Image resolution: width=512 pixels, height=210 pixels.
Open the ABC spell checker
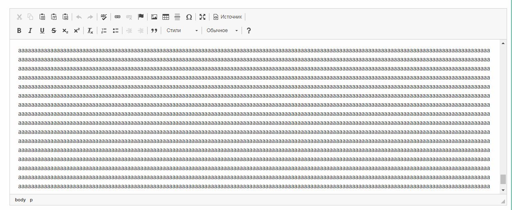(104, 17)
